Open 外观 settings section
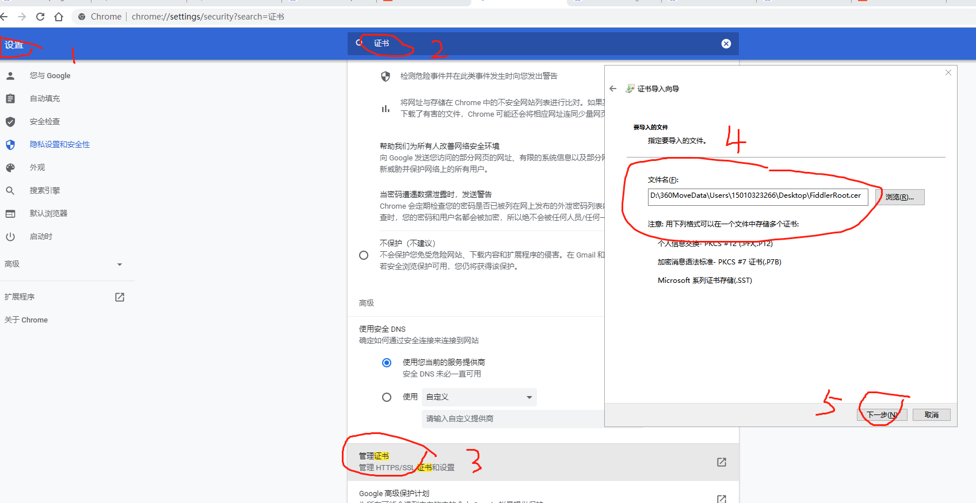The image size is (976, 503). tap(37, 167)
